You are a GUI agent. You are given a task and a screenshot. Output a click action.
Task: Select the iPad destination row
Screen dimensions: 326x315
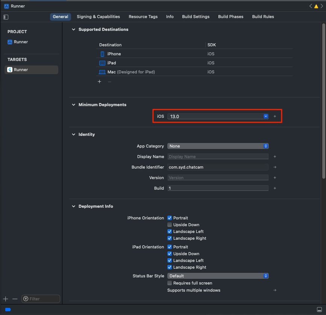point(194,63)
